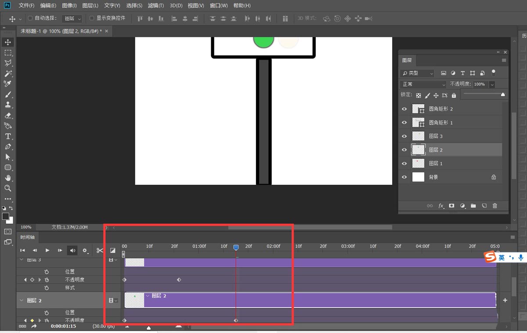
Task: Select the Rectangular Marquee tool
Action: point(8,53)
